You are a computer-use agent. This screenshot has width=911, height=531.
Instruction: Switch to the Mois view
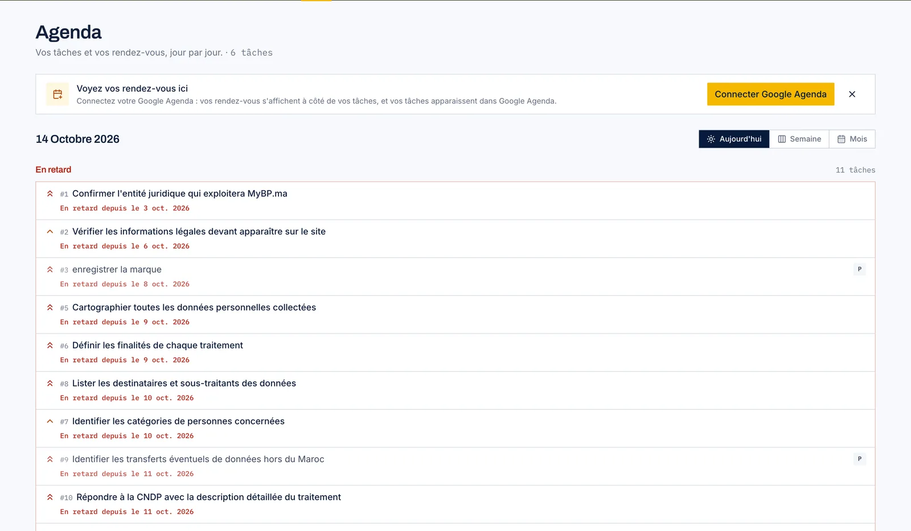coord(852,139)
